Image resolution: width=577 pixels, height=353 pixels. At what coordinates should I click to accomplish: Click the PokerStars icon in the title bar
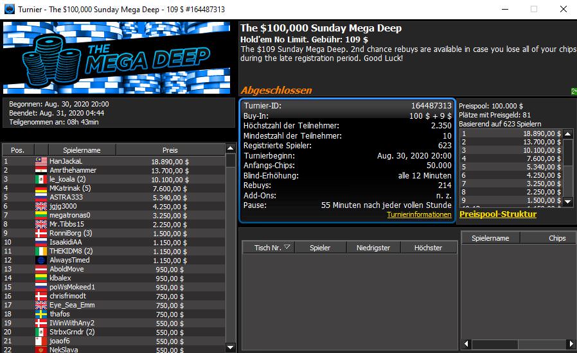(x=8, y=9)
